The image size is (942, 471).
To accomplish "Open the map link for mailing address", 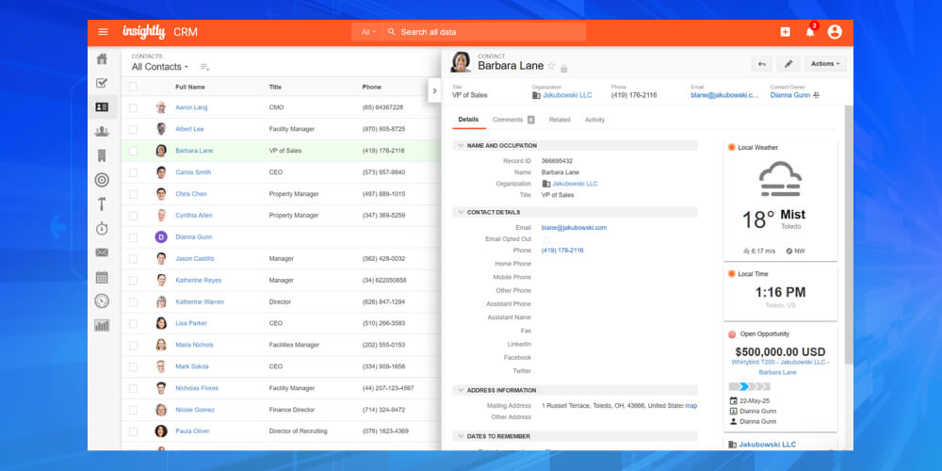I will [x=690, y=405].
